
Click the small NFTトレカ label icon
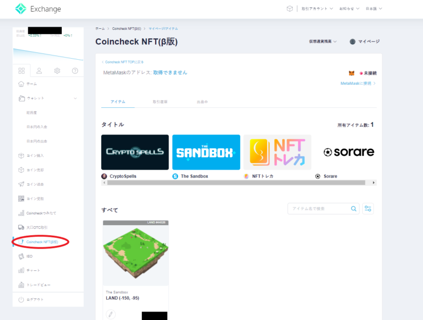click(x=246, y=176)
